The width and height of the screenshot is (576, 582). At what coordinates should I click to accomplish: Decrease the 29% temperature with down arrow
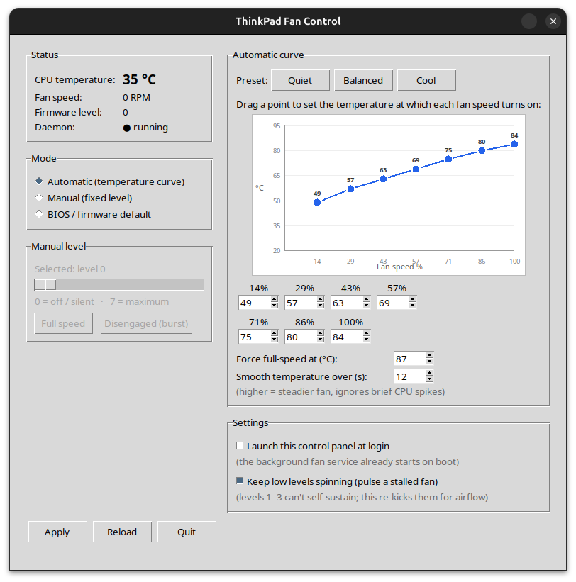coord(321,306)
